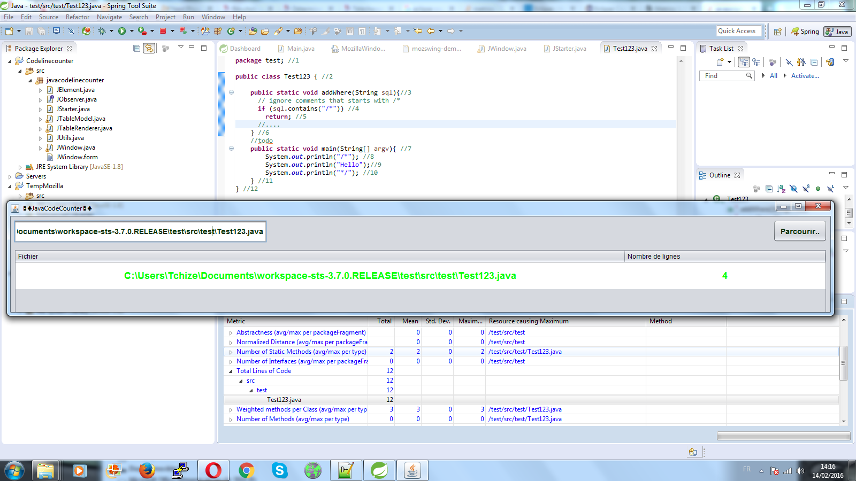Click the New Task icon in Task List
This screenshot has width=856, height=481.
[720, 62]
